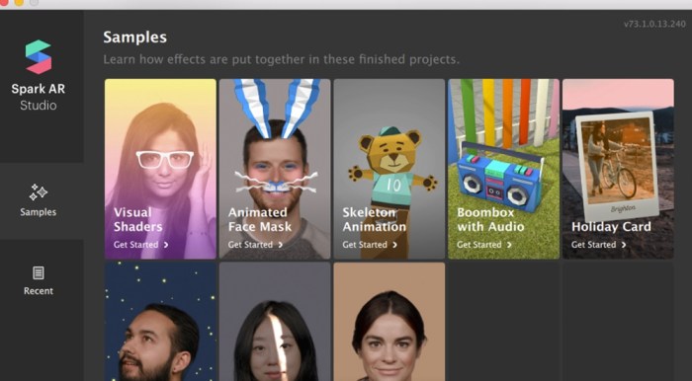Click the Spark AR Studio name text
The width and height of the screenshot is (692, 381).
(x=39, y=97)
